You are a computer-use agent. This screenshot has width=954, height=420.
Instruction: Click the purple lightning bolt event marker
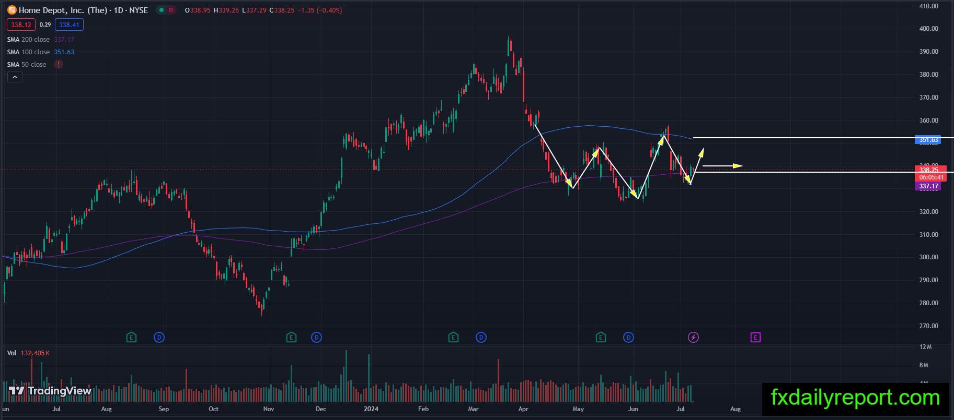pos(693,338)
